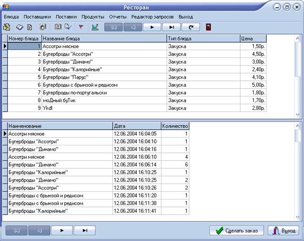Screen dimensions: 304x241
Task: Open the Редактор запросов menu
Action: 152,17
